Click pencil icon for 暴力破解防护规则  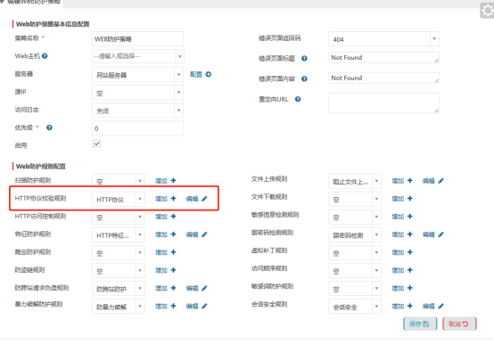click(x=204, y=306)
